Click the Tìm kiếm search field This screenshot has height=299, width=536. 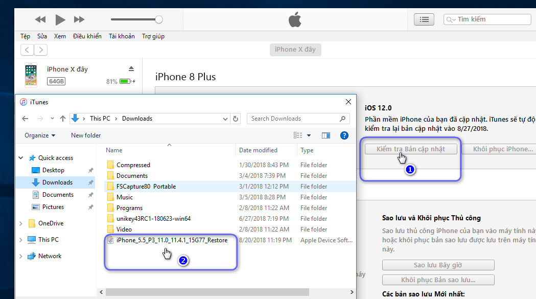pos(487,19)
